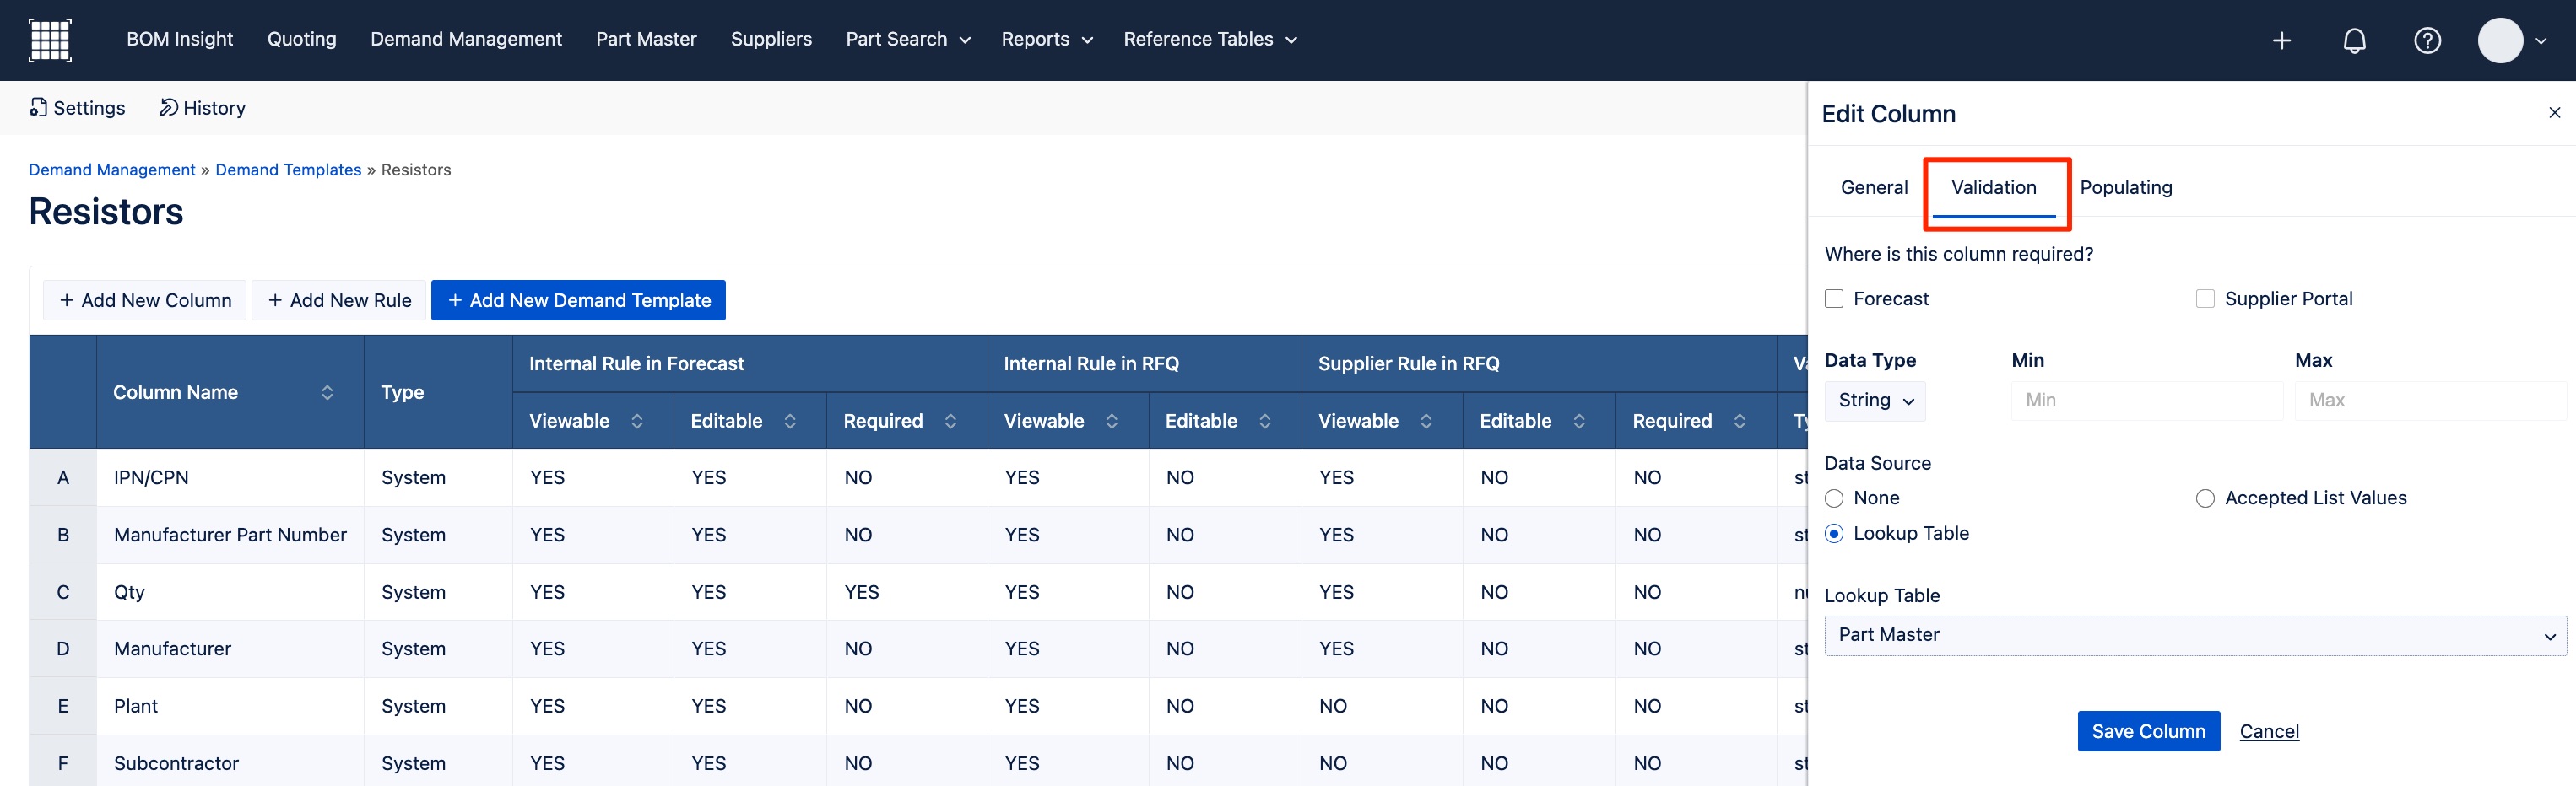Select the Subcontractor row name
Screen dimensions: 2576x786
(x=176, y=764)
